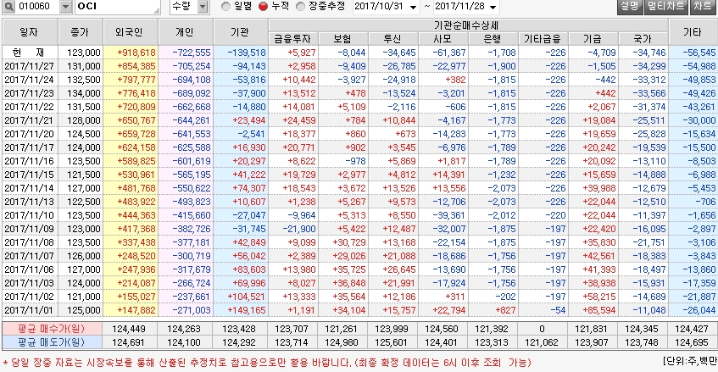Image resolution: width=718 pixels, height=372 pixels.
Task: Click the 기타금융 column header
Action: click(543, 39)
